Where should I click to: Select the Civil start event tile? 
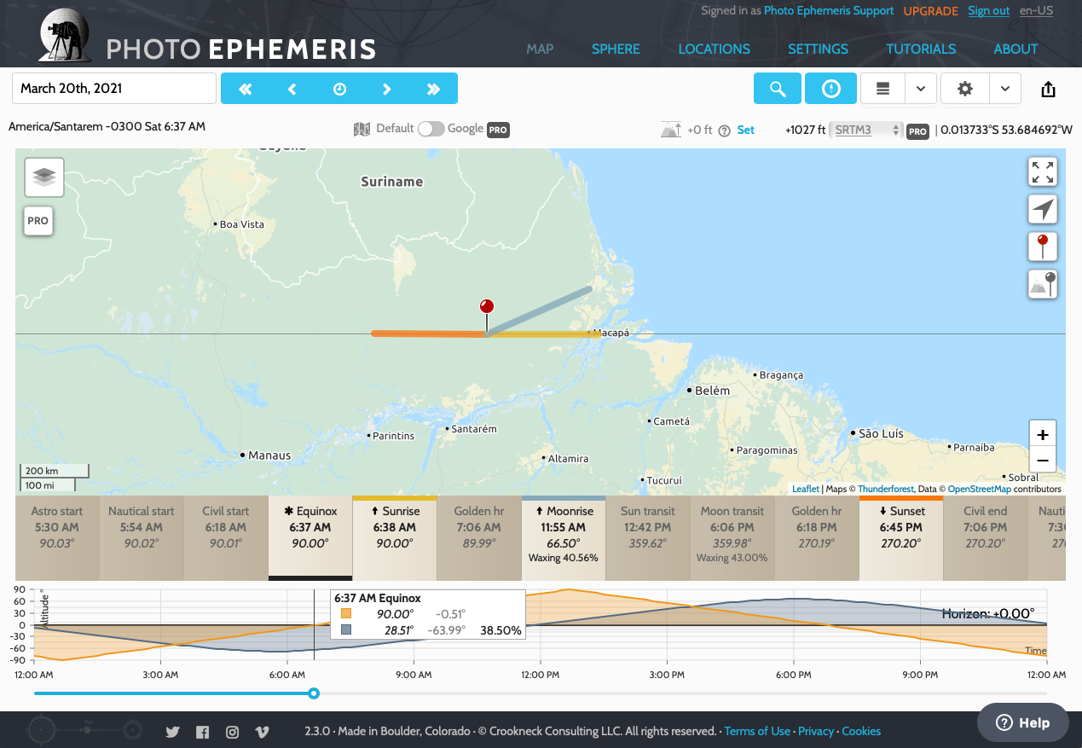pyautogui.click(x=226, y=539)
